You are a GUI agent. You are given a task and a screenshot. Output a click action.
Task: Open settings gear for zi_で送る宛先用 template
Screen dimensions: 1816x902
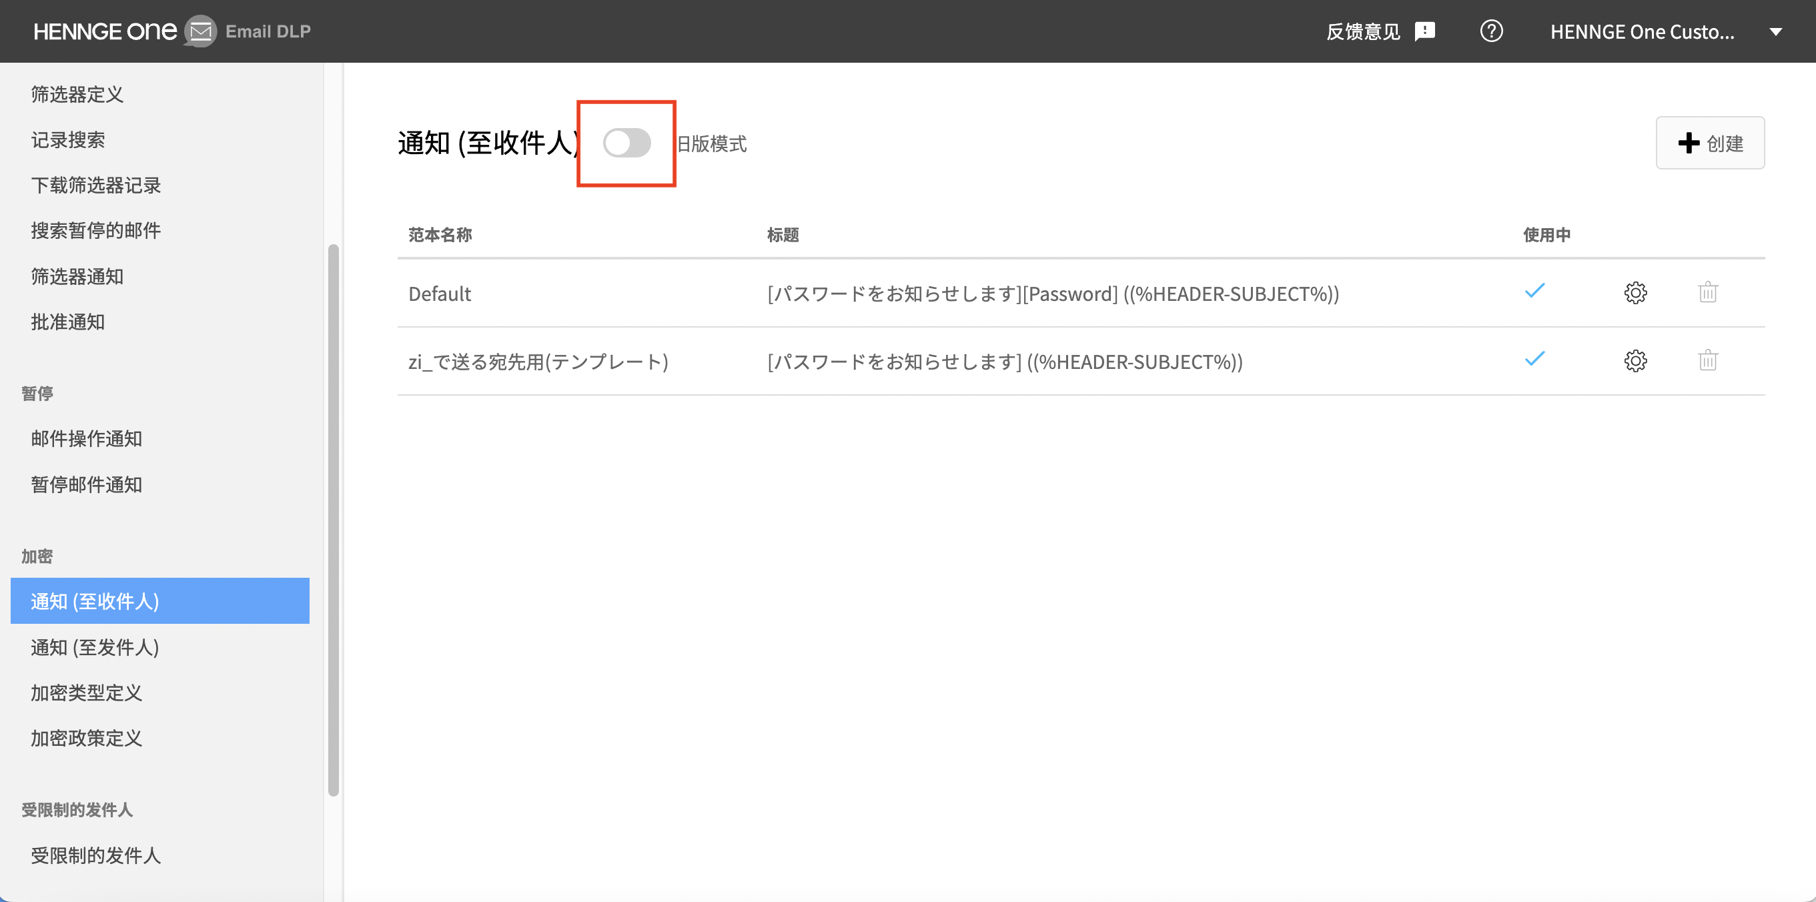pos(1635,360)
